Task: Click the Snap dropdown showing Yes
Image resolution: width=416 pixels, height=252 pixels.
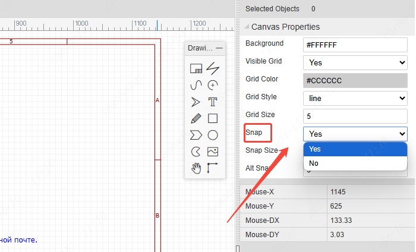Action: 355,134
